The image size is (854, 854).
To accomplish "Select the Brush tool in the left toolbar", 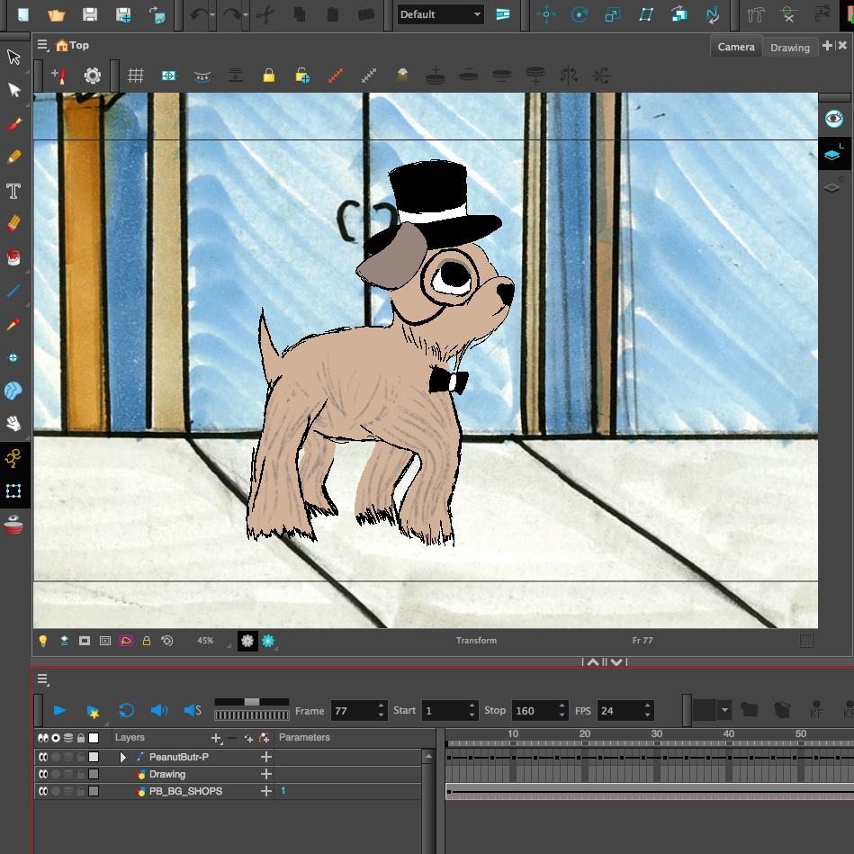I will [13, 123].
